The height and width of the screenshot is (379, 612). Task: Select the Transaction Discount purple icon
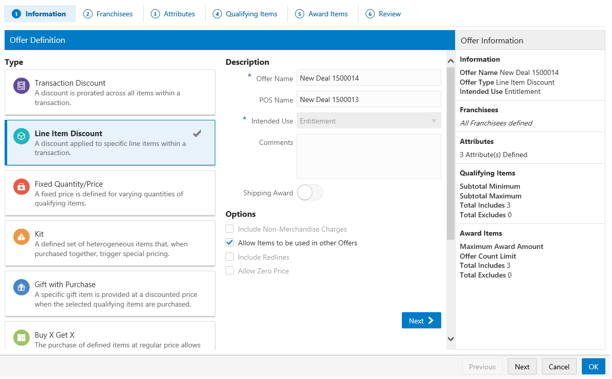click(21, 86)
